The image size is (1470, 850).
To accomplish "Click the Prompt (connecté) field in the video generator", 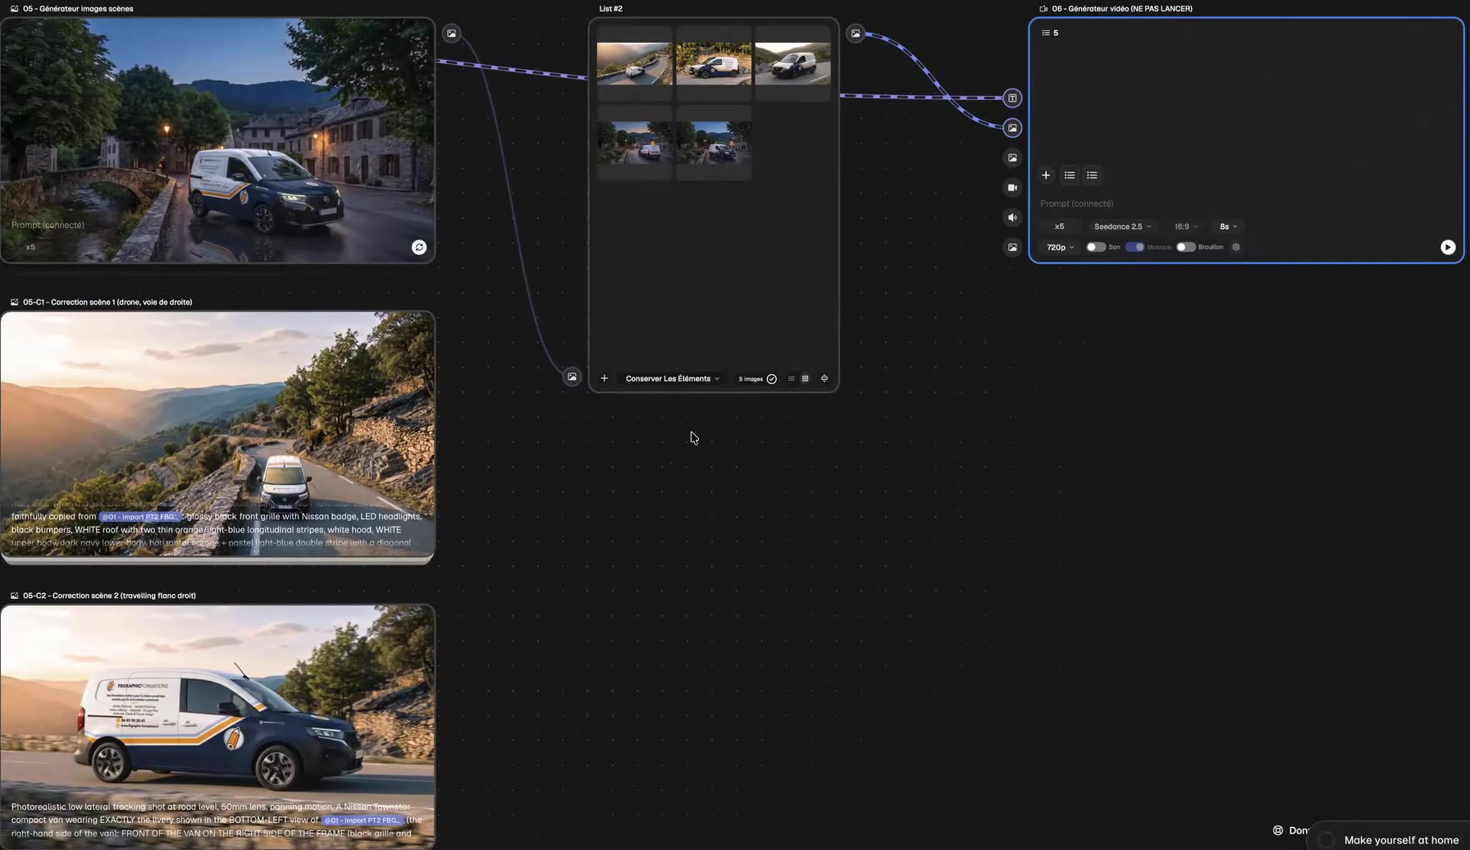I will click(x=1076, y=203).
